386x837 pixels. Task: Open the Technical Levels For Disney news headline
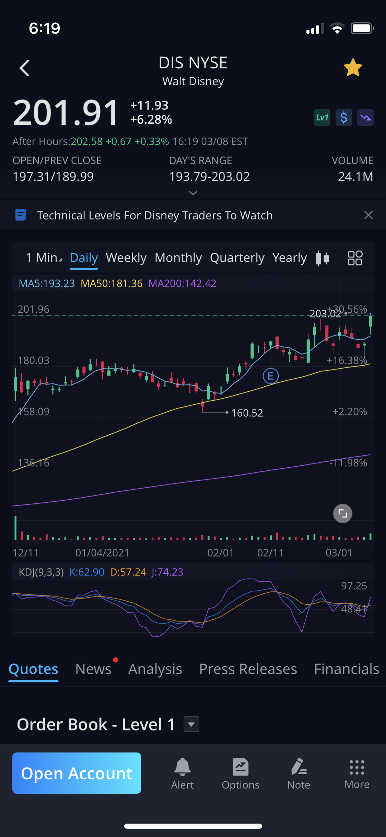[154, 215]
